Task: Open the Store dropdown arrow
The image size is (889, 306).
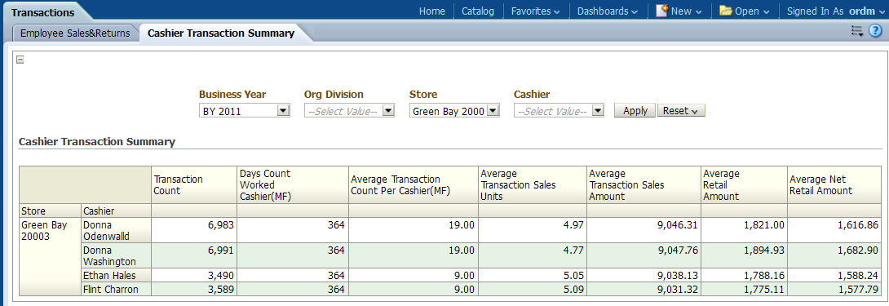Action: (x=493, y=111)
